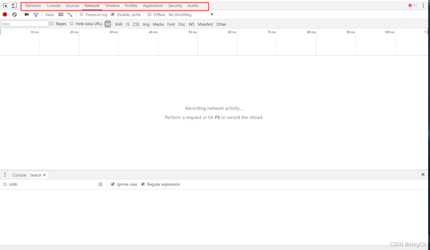Clear the network log icon
Viewport: 430px width, 250px height.
14,14
